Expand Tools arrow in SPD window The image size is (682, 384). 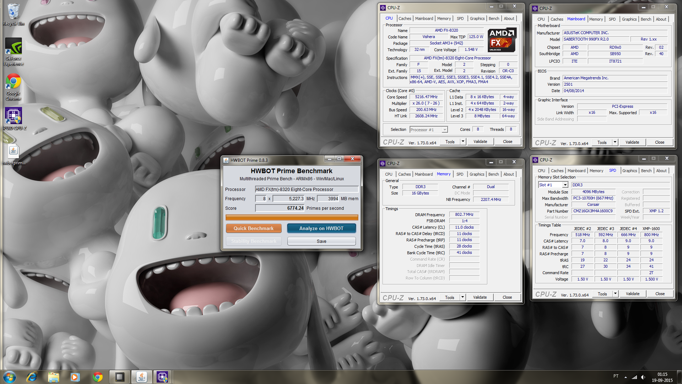pos(615,294)
